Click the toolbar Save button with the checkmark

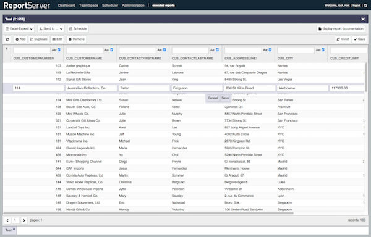[360, 39]
